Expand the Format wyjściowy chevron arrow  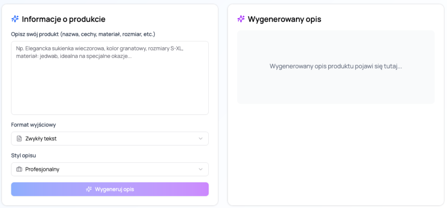pos(200,139)
